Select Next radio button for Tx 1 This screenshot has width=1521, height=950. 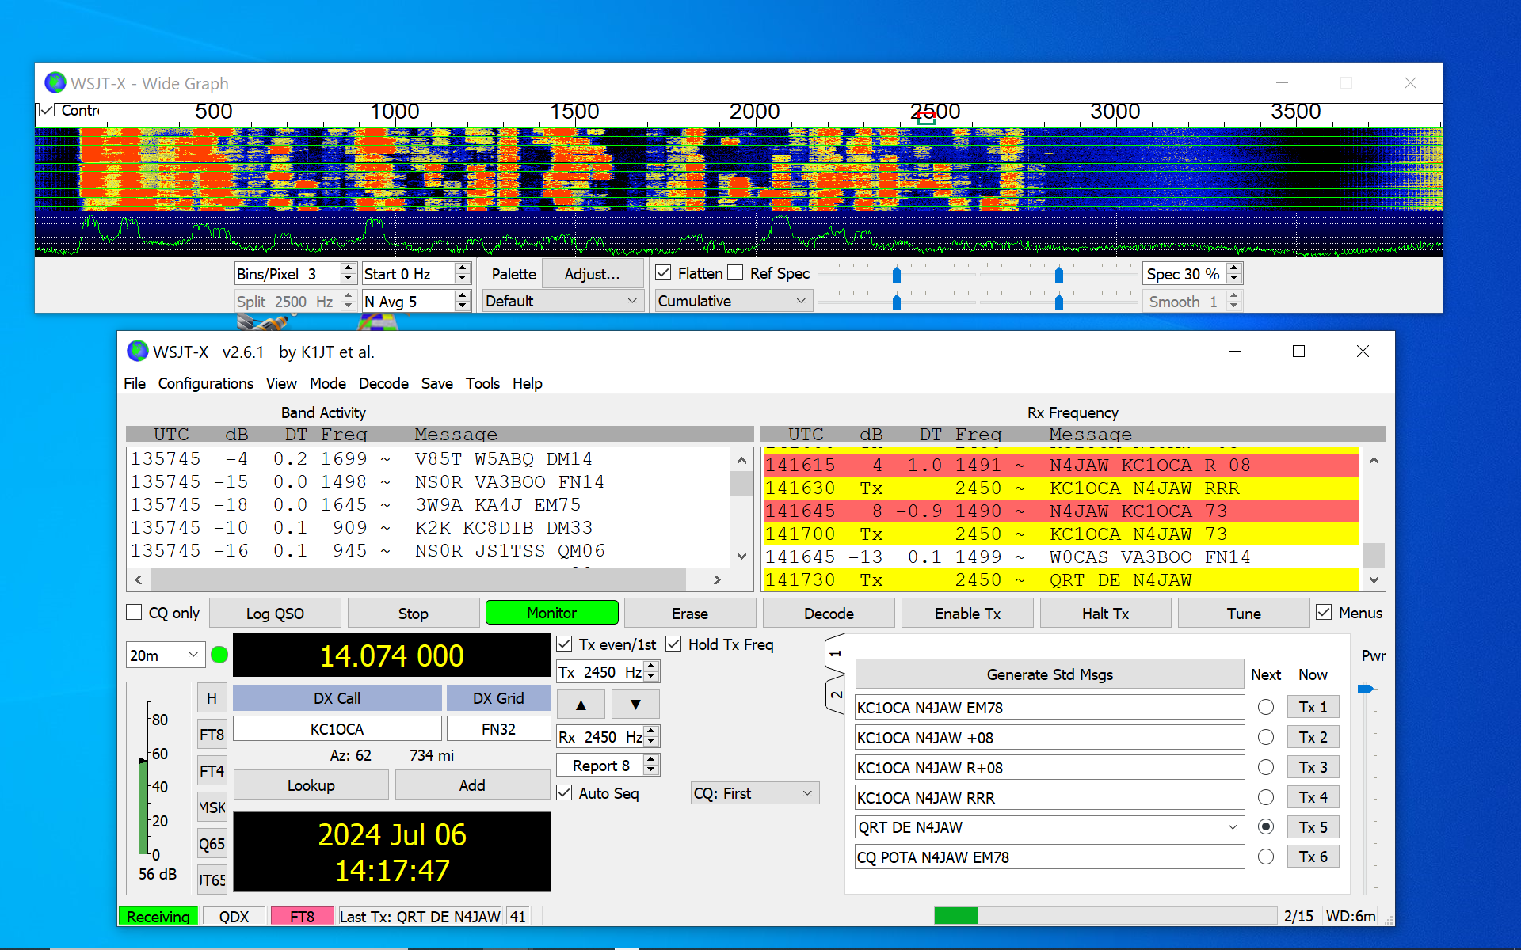pyautogui.click(x=1266, y=707)
